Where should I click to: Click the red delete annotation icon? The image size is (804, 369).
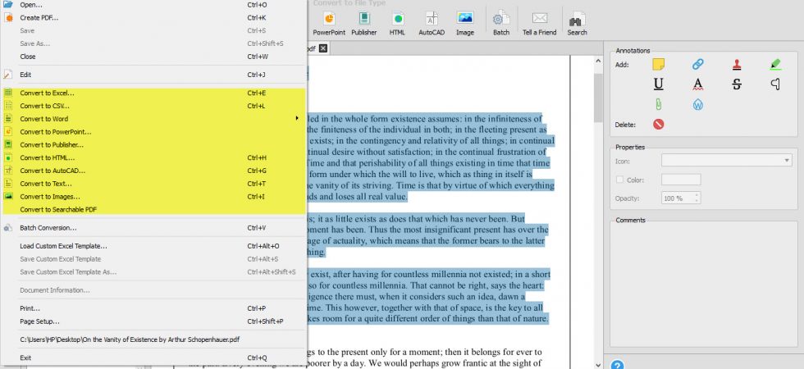pyautogui.click(x=658, y=124)
